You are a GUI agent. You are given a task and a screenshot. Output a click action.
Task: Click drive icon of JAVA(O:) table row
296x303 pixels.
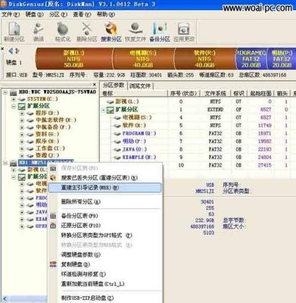(117, 149)
